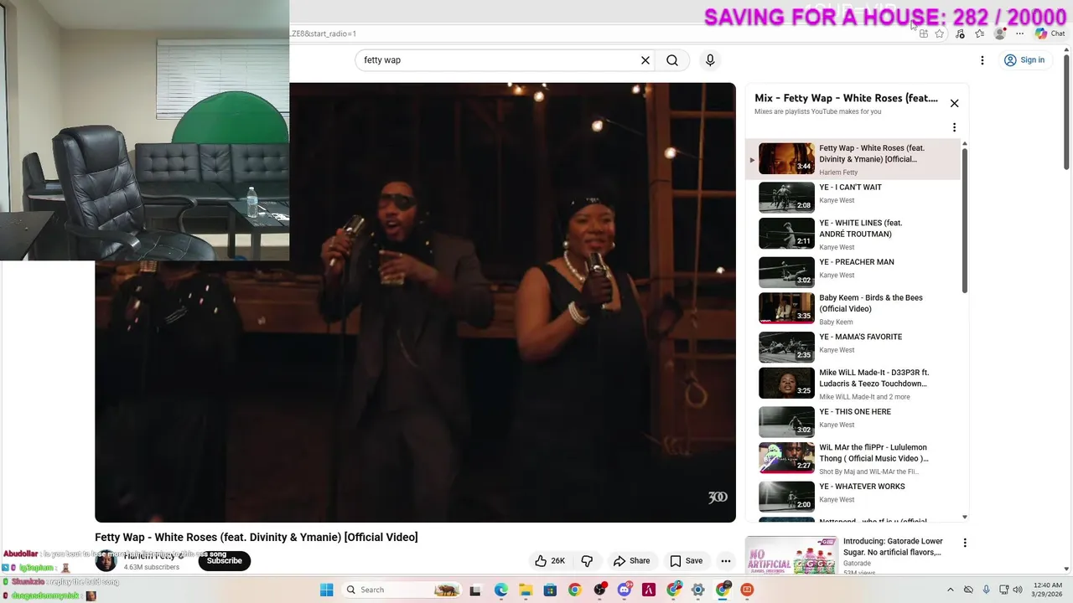Click 4.63M subscribers text
The height and width of the screenshot is (603, 1073).
pos(152,567)
